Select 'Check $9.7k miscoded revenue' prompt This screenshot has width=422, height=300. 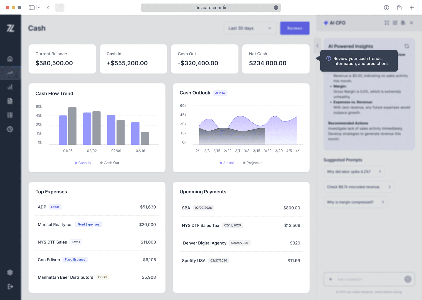[359, 187]
